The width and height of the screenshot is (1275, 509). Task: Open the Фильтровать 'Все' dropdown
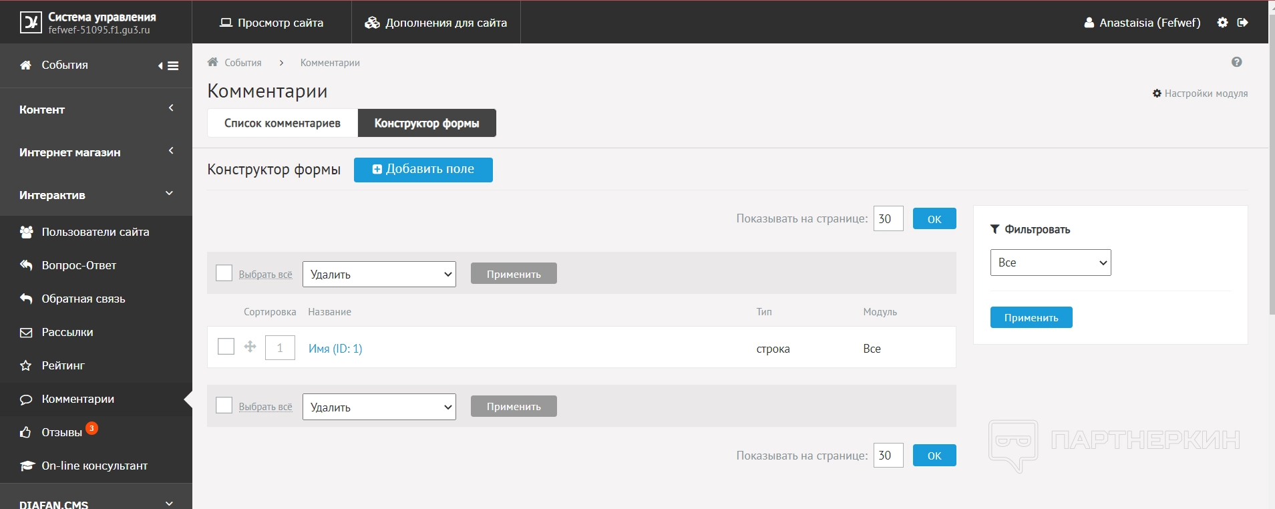(1050, 263)
